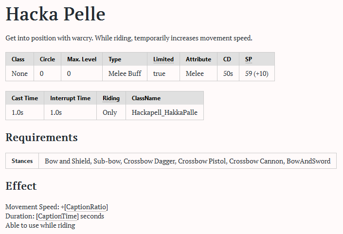343x234 pixels.
Task: Click the Max. Level column header
Action: 82,59
